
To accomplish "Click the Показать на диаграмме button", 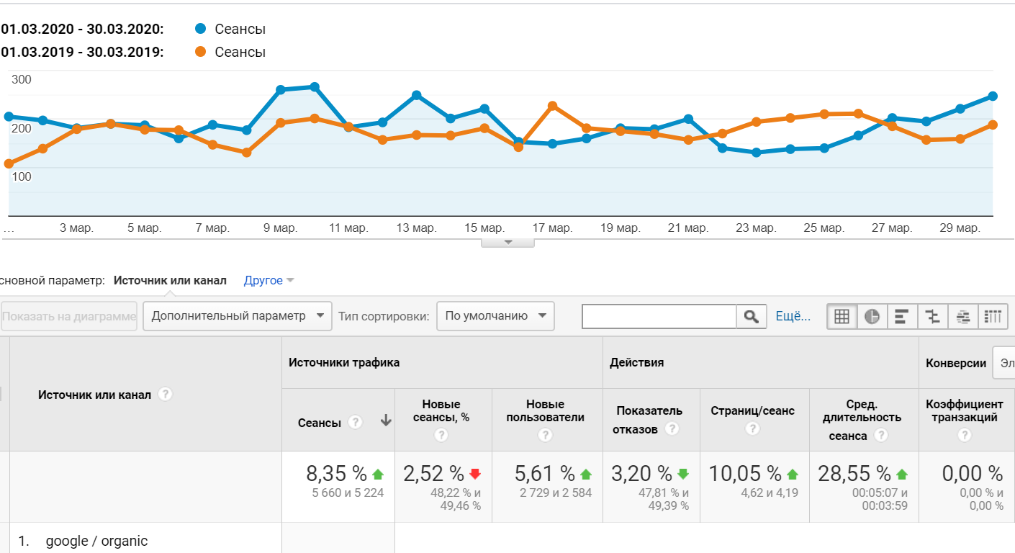I will (x=69, y=316).
